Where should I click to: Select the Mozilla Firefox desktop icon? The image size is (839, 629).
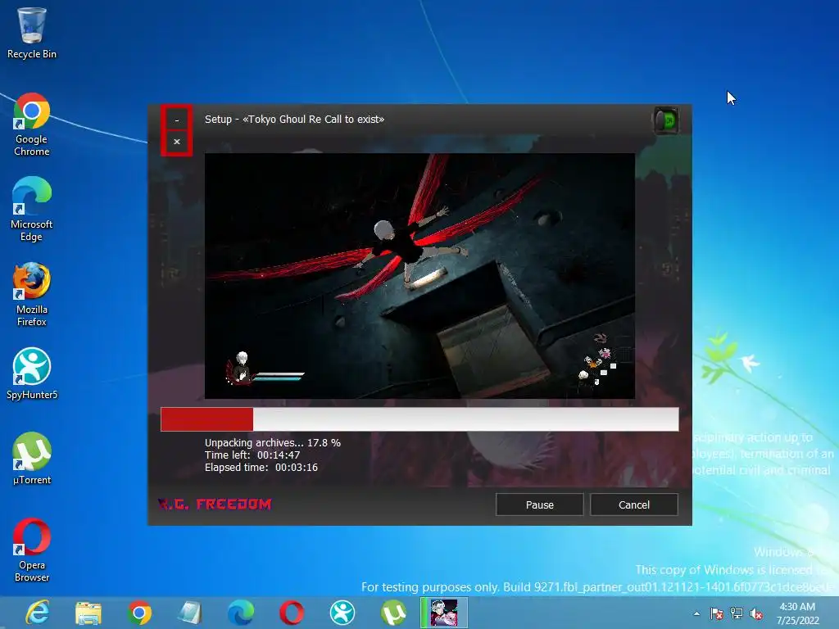point(32,294)
